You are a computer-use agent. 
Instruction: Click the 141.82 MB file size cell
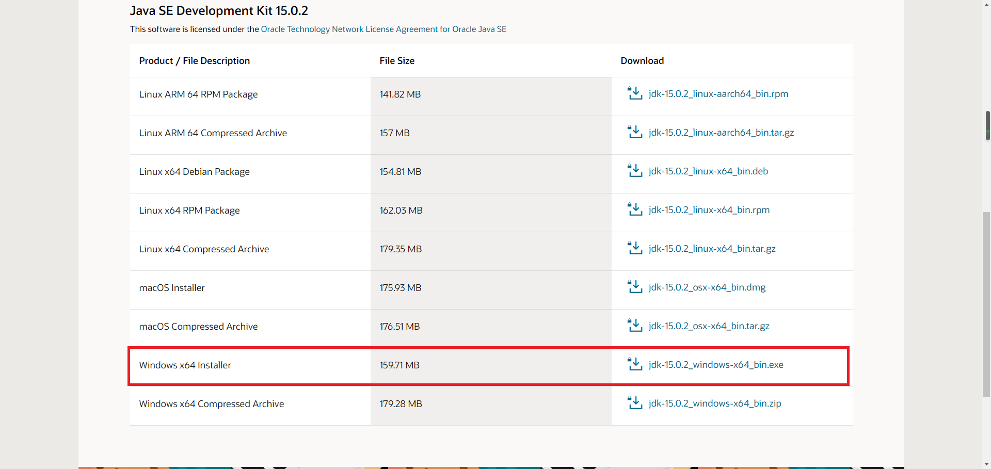(491, 96)
